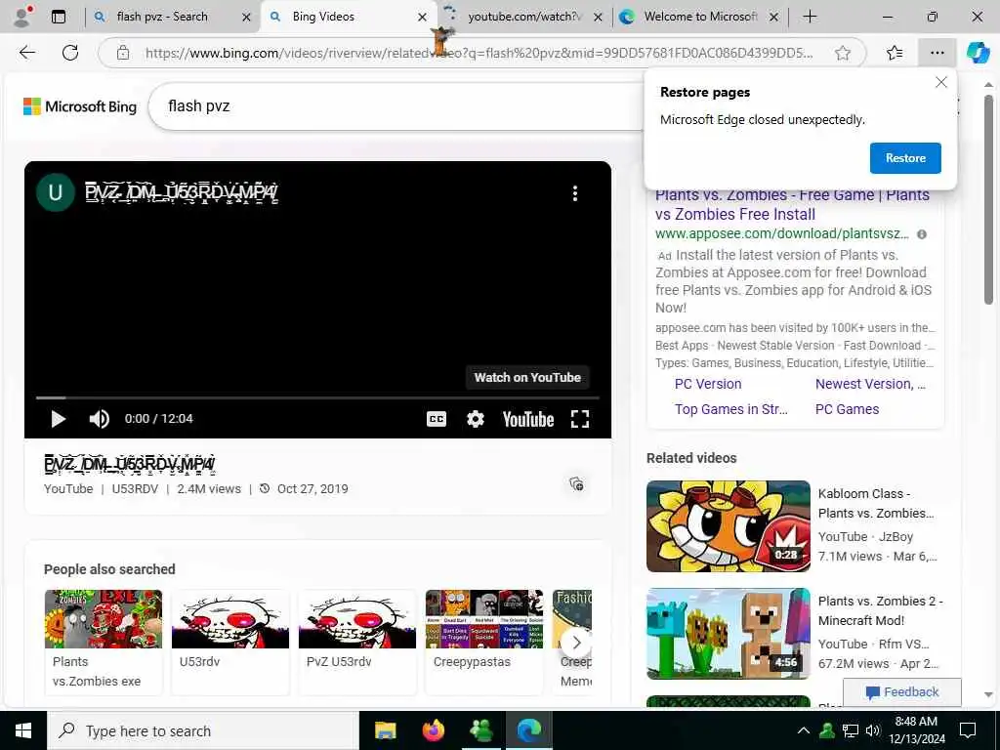Viewport: 1000px width, 750px height.
Task: Click the U53RDV channel name below video
Action: [x=135, y=489]
